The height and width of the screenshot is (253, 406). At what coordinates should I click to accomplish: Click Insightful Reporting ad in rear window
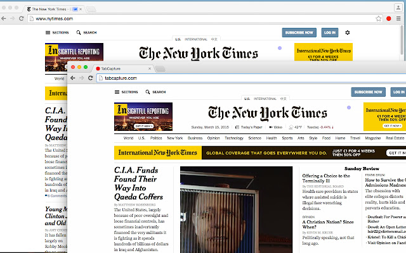pyautogui.click(x=74, y=52)
